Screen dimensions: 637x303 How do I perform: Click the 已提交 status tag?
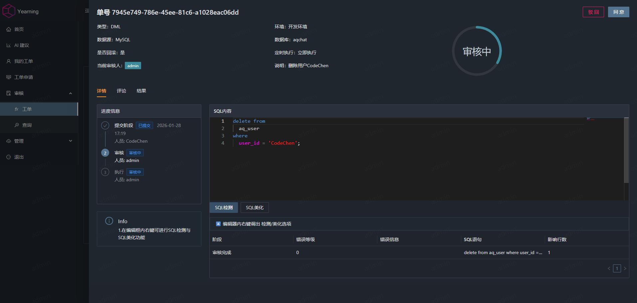(x=144, y=125)
